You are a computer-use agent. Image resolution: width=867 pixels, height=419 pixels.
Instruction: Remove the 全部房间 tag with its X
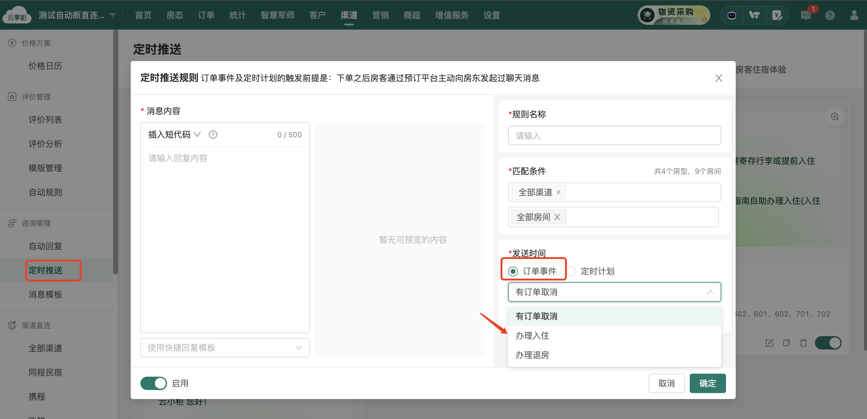point(557,217)
